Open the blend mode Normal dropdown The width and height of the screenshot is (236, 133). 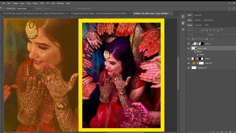[x=197, y=34]
